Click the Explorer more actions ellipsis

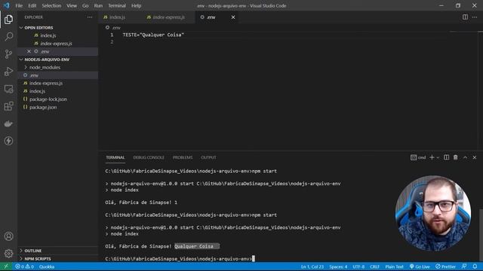90,17
